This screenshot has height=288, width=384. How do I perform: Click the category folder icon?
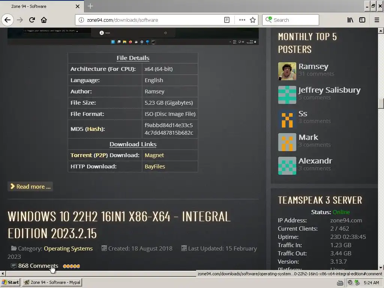[x=14, y=248]
